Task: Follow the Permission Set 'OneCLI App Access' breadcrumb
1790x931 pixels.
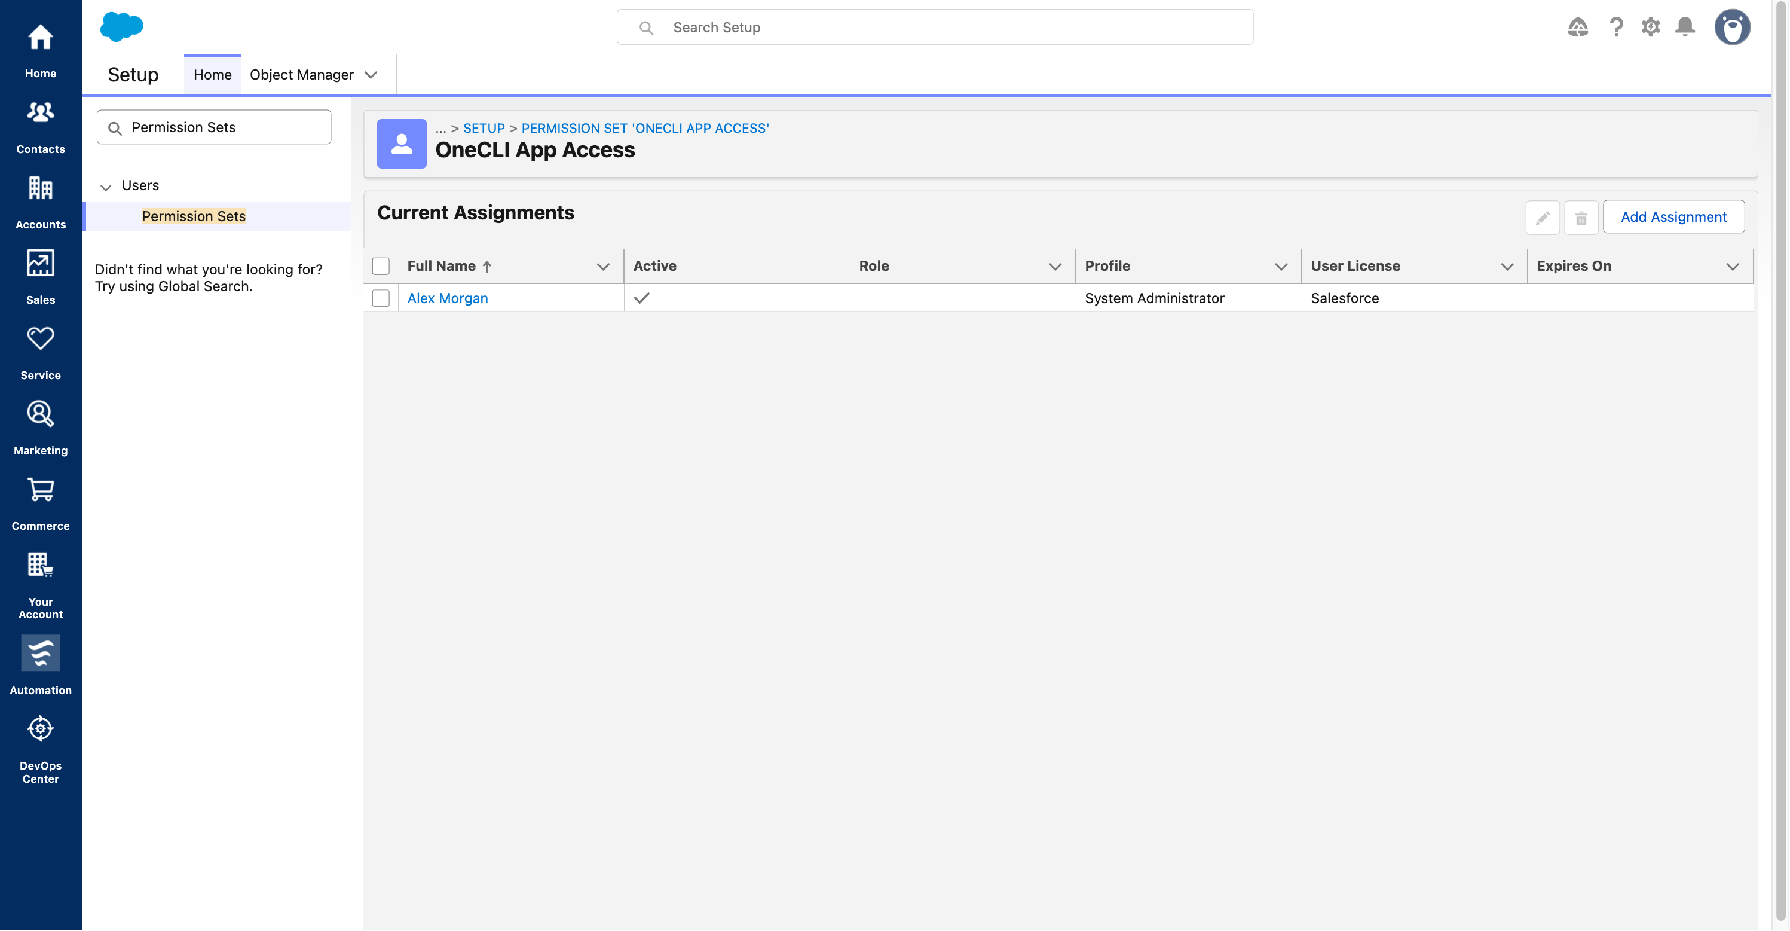Action: [645, 128]
